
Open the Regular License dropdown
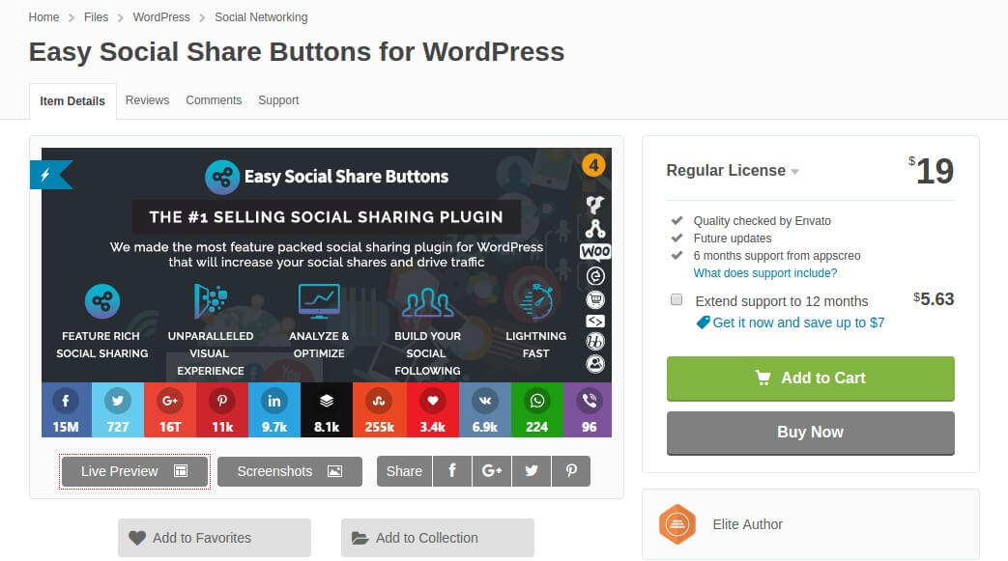[x=733, y=170]
